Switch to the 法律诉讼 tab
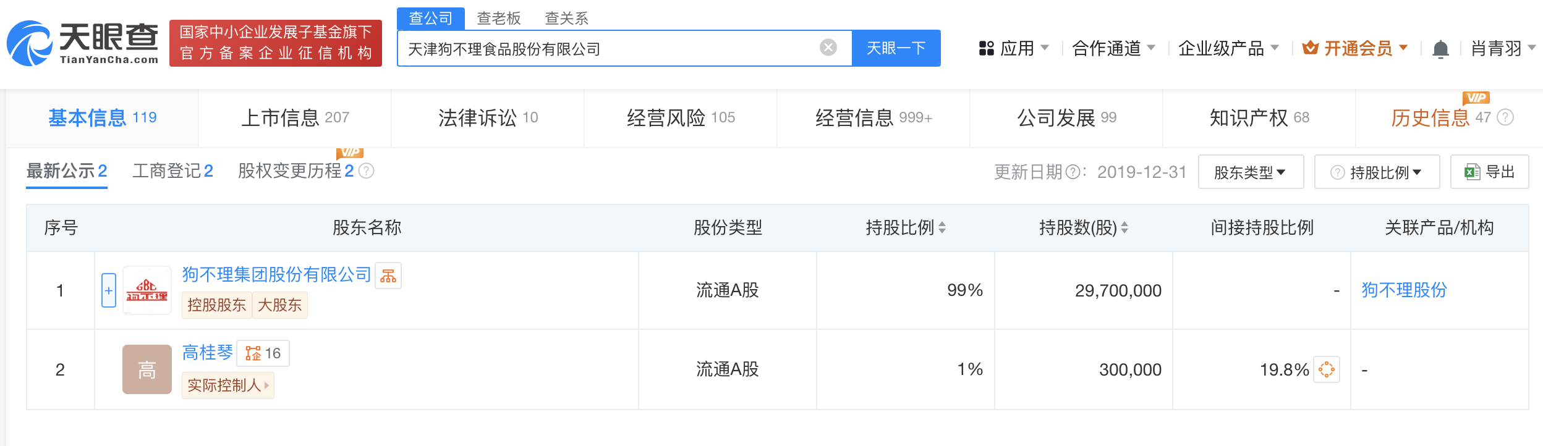 pyautogui.click(x=488, y=117)
